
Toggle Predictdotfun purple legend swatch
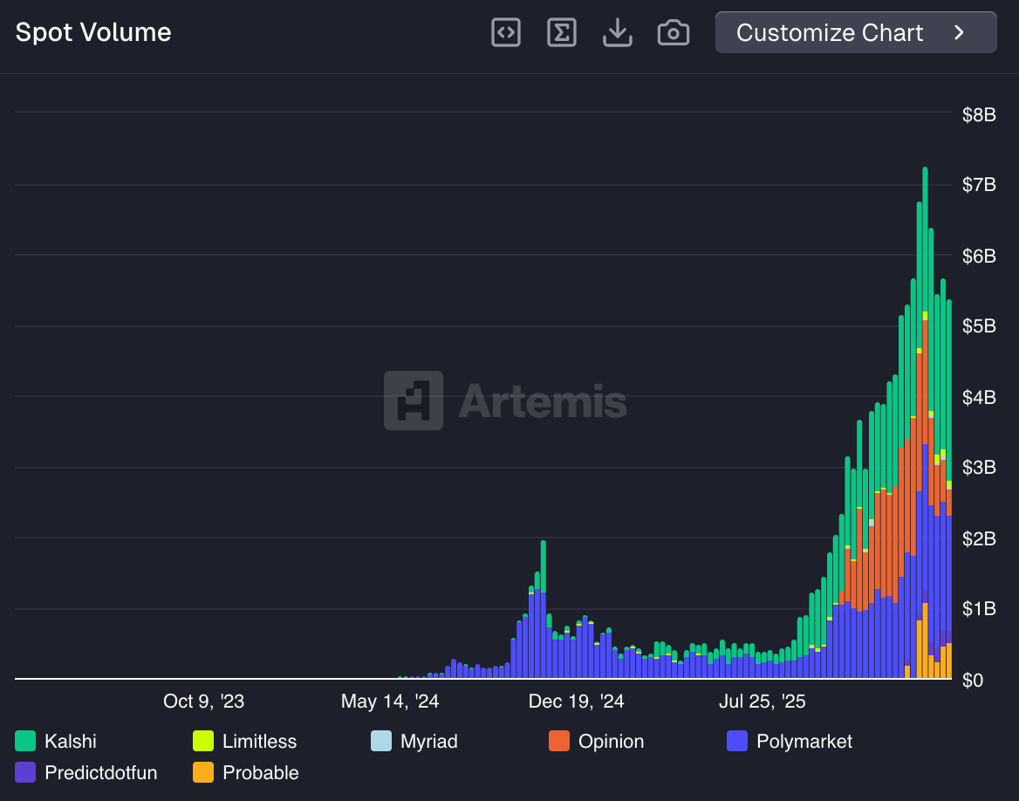pyautogui.click(x=25, y=772)
